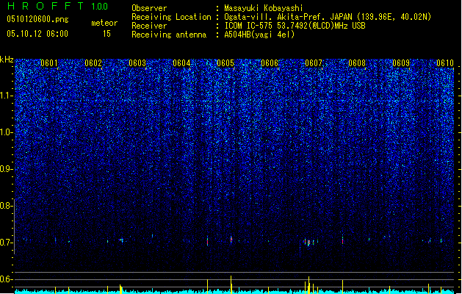The height and width of the screenshot is (294, 462).
Task: Click the date stamp 05.10.12 06:00
Action: pos(37,34)
